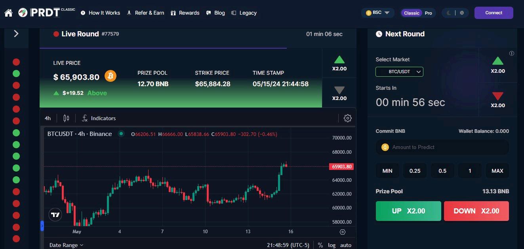Expand the blue side tab on chart edge
The image size is (524, 249).
pyautogui.click(x=42, y=226)
